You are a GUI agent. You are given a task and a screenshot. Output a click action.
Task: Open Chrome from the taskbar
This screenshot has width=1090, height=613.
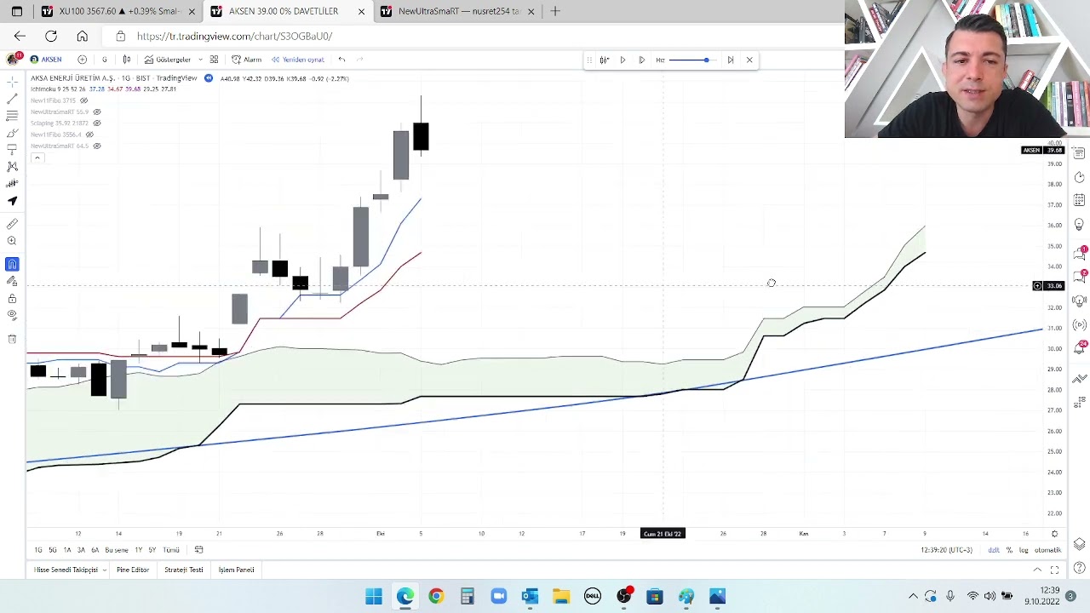[x=436, y=596]
